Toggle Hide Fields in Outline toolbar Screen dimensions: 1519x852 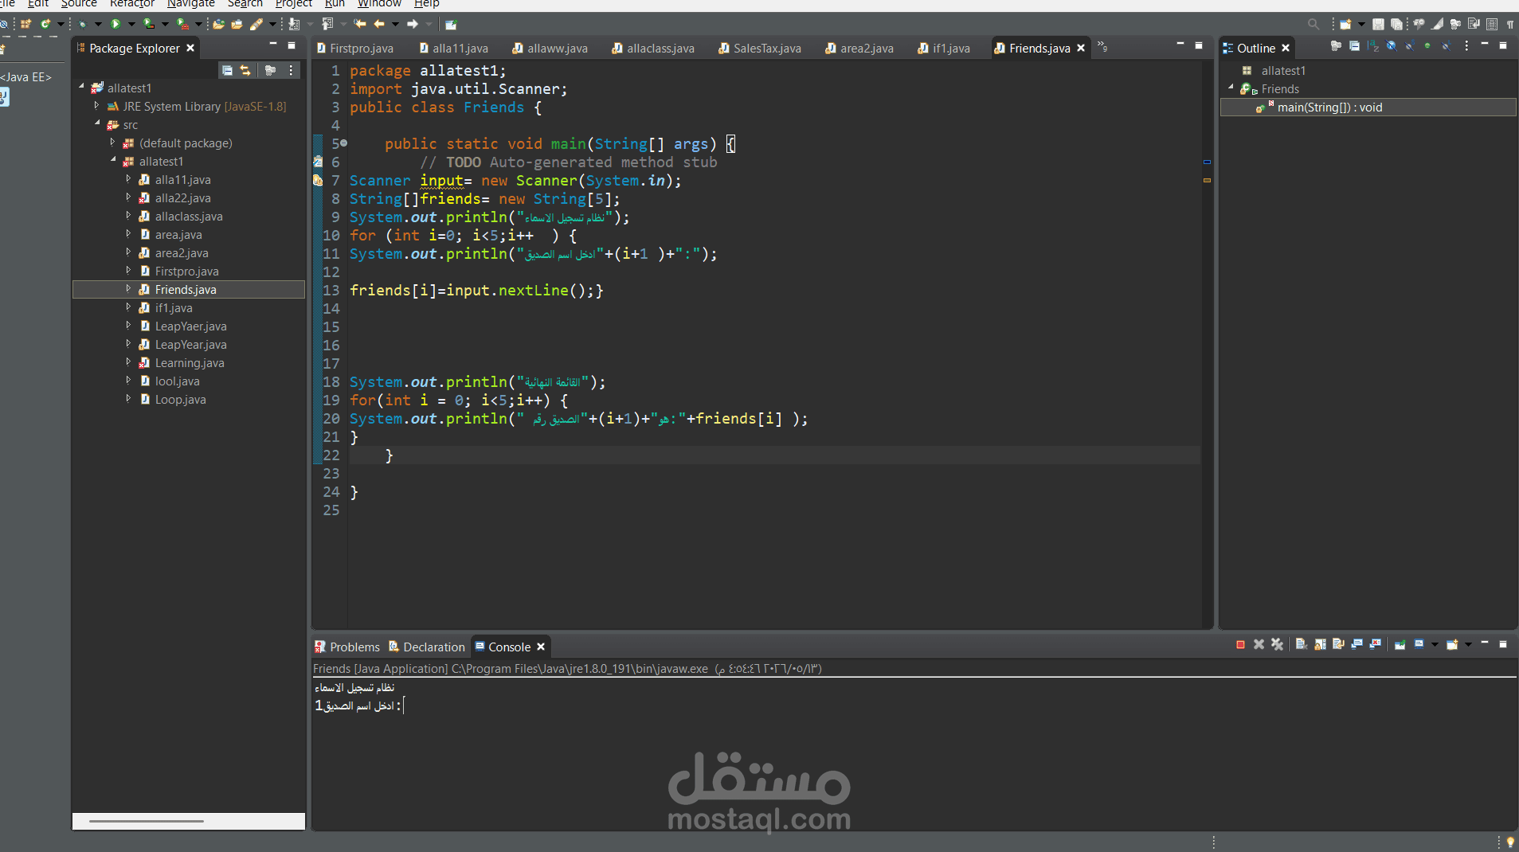tap(1391, 46)
